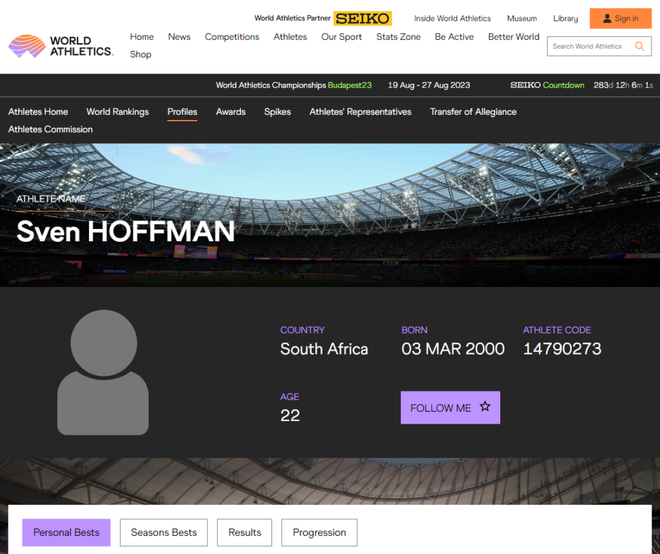Go to the Athletes menu item

pos(290,37)
